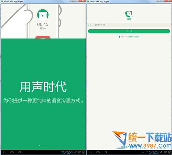The width and height of the screenshot is (172, 155).
Task: Expand the +1 country code dropdown
Action: [91, 25]
